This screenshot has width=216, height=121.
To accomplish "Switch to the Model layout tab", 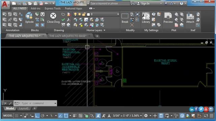I will (10, 108).
